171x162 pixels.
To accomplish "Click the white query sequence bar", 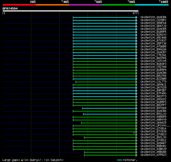I will [x=71, y=11].
